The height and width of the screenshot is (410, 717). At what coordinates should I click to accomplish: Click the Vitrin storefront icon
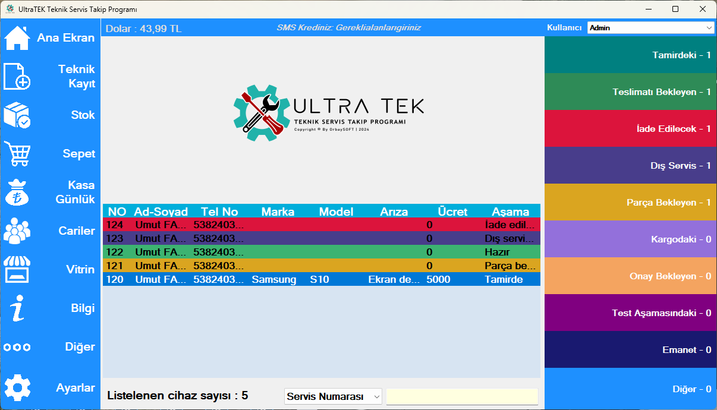tap(17, 270)
